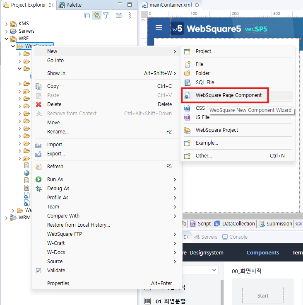This screenshot has width=303, height=305.
Task: Switch to the Submission tab
Action: point(276,224)
